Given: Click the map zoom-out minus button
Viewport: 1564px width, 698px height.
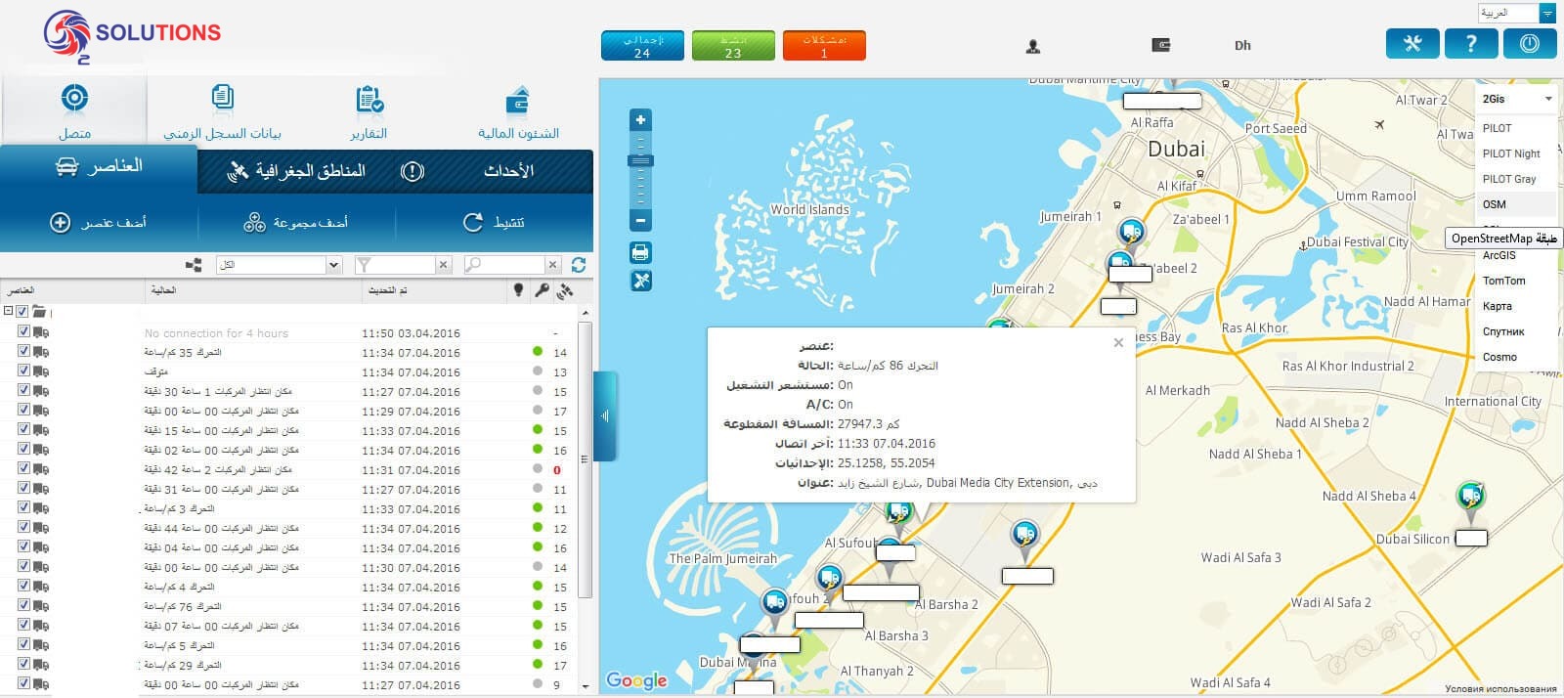Looking at the screenshot, I should [x=640, y=221].
